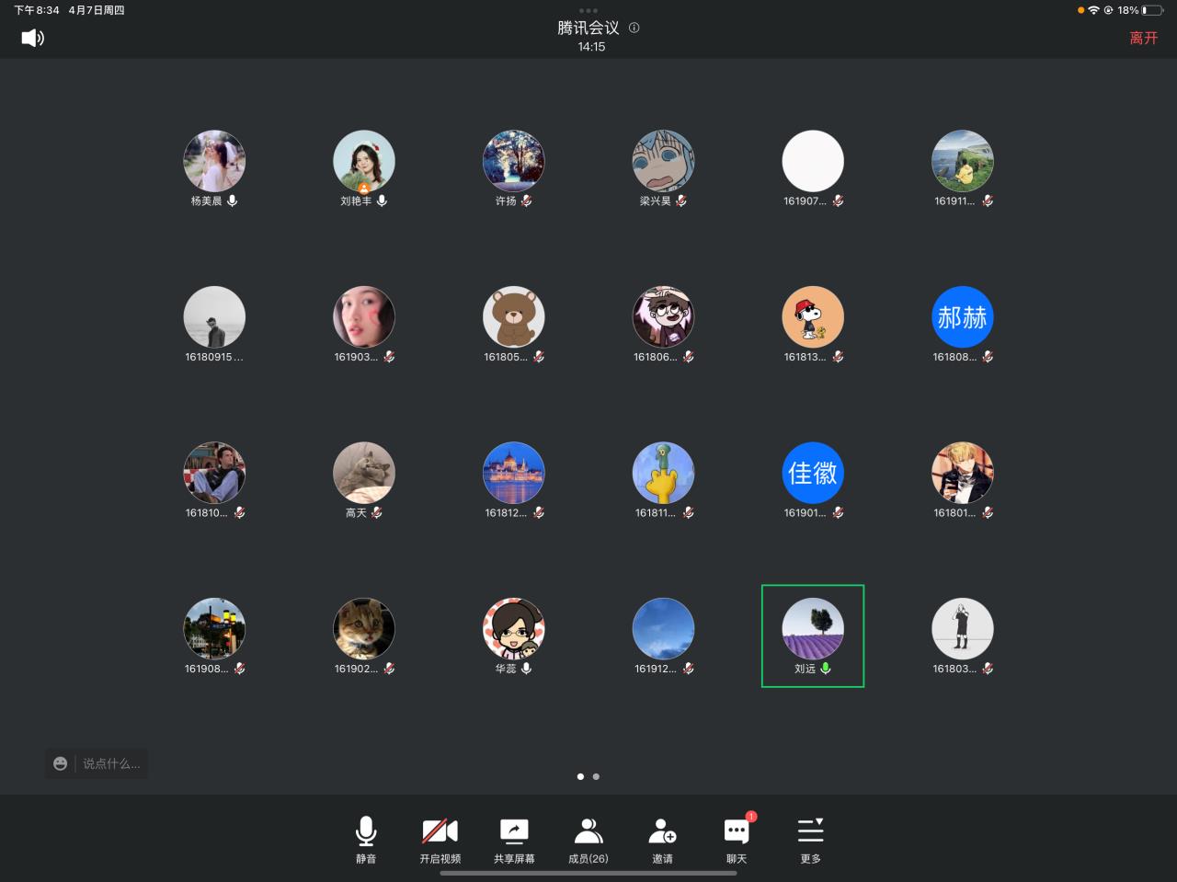Click the 说点什么... chat input field
Screen dimensions: 1177x882
[111, 763]
